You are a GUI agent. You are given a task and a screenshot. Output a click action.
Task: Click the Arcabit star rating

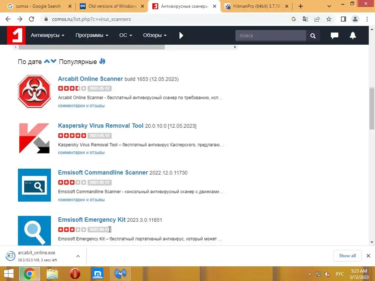72,89
